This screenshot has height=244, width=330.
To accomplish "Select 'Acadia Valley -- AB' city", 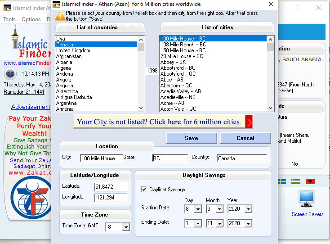I will (213, 91).
